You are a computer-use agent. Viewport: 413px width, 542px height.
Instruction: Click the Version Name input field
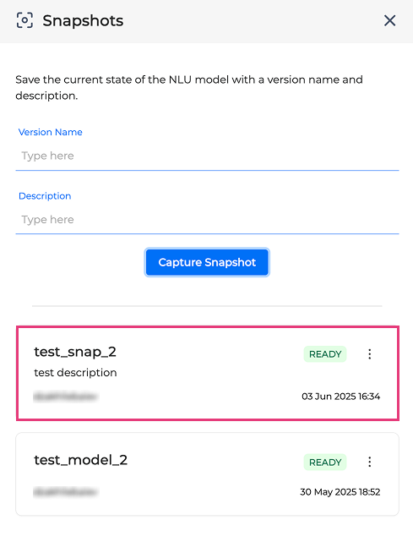point(207,156)
